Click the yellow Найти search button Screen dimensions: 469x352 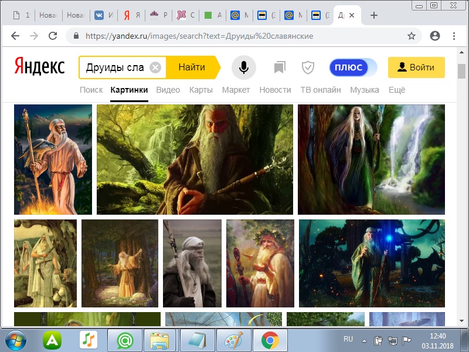[x=193, y=67]
